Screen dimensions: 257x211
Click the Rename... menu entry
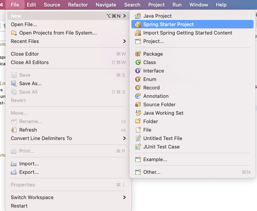tap(68, 122)
